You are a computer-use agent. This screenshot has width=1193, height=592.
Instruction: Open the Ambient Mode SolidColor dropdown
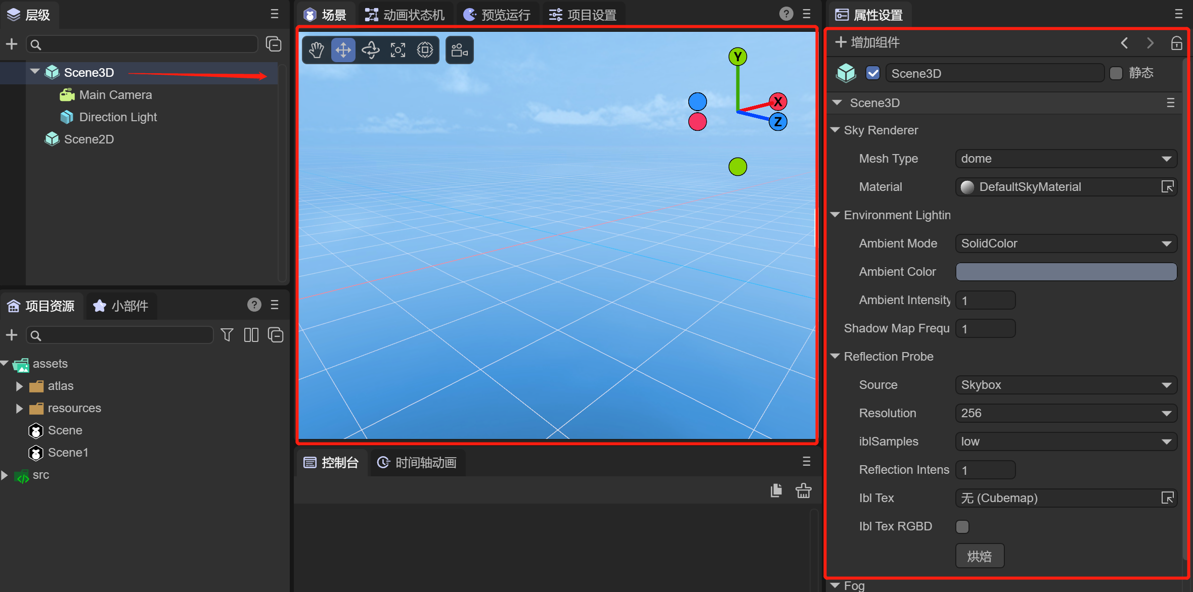[1066, 243]
